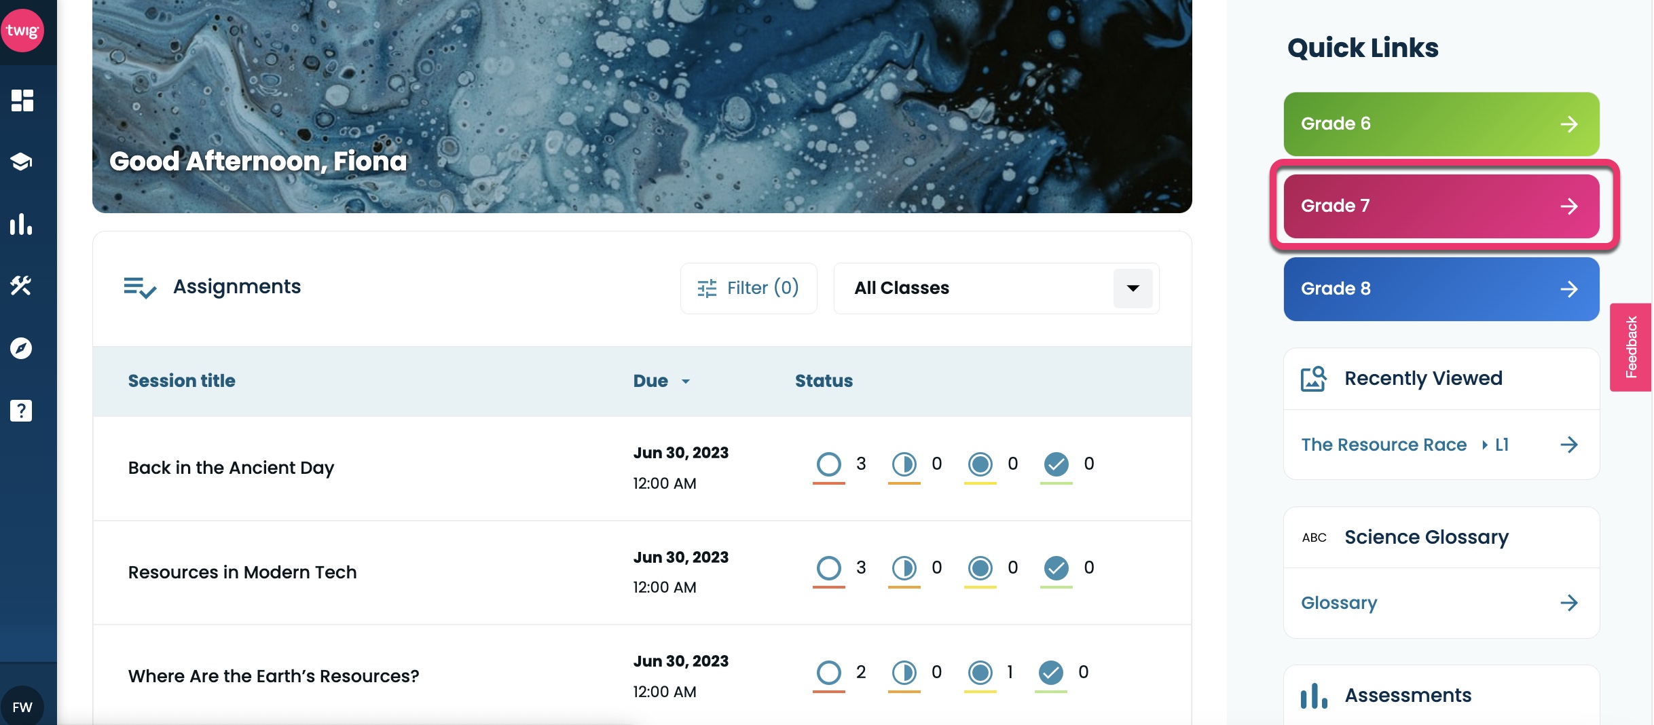Sort assignments by Due column arrow

[686, 382]
